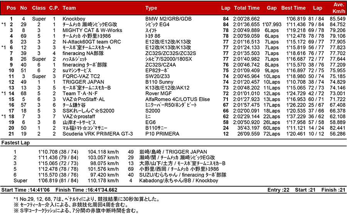Click speed 104.118 km/h

point(103,152)
